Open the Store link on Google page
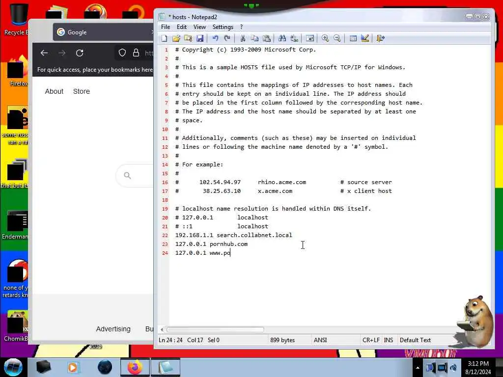Image resolution: width=503 pixels, height=377 pixels. 82,91
